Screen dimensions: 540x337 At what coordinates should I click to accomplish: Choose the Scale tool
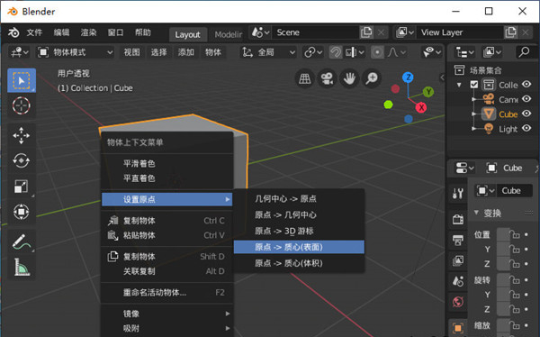[21, 187]
